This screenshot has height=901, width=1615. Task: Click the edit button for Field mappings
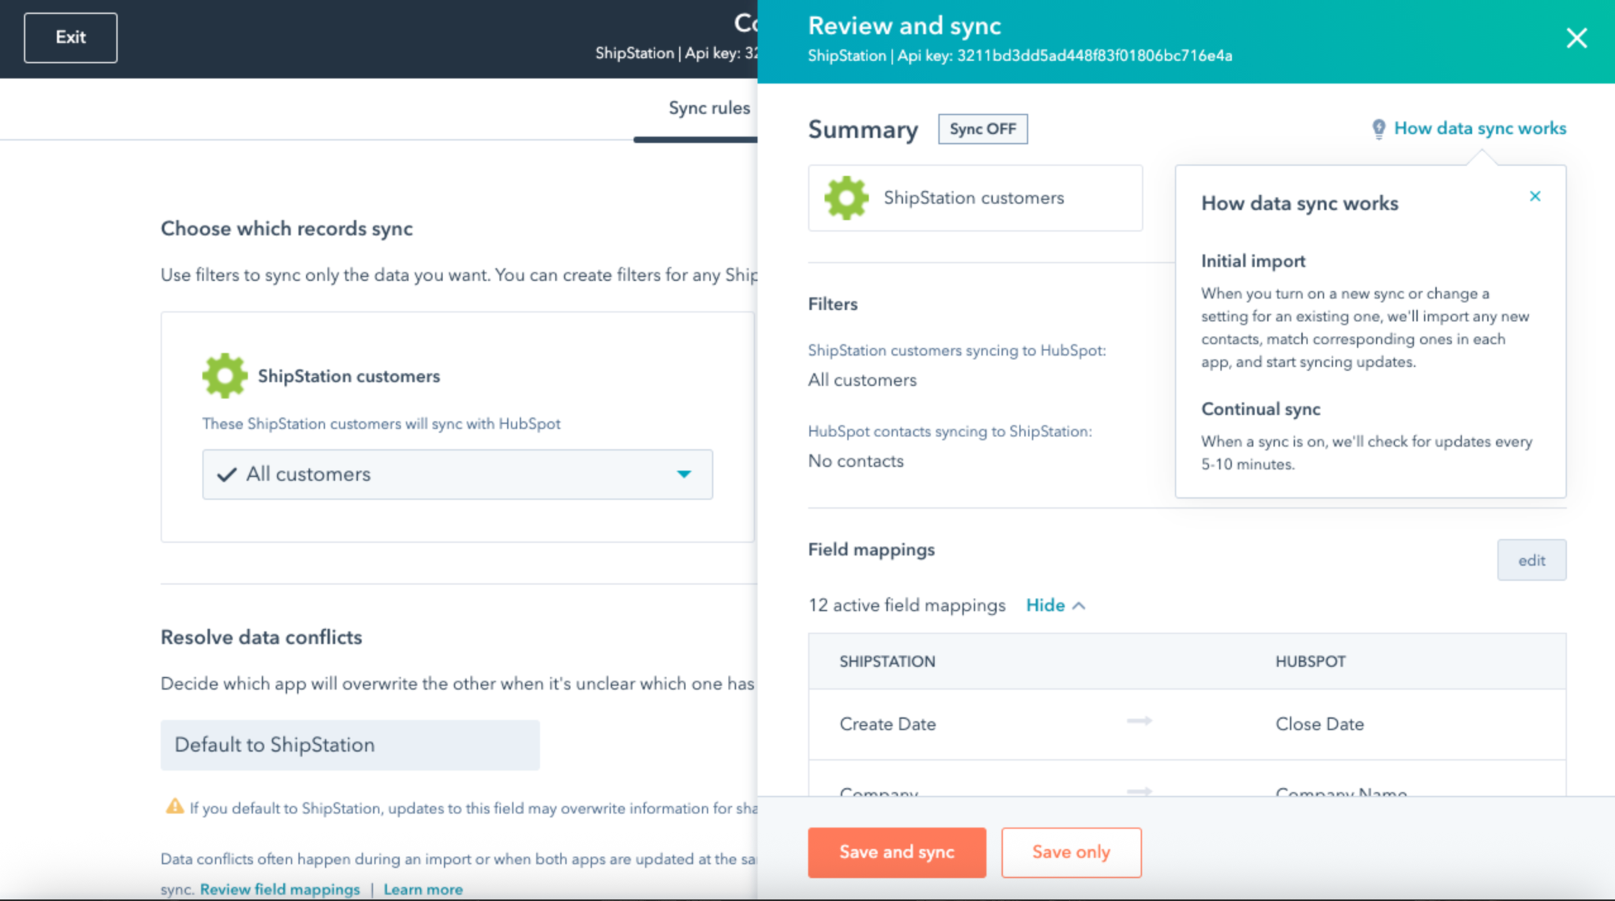(x=1531, y=560)
